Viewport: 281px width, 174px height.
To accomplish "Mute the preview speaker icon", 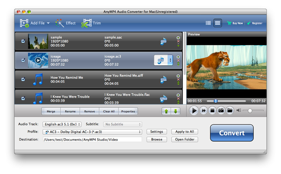I will (239, 110).
